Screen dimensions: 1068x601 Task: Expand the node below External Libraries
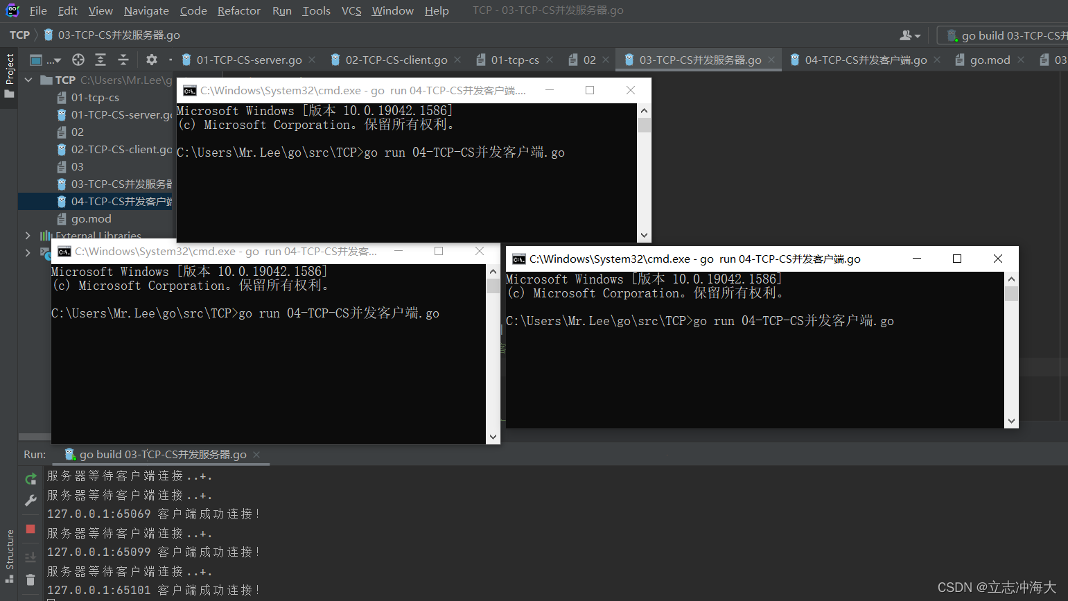(28, 253)
